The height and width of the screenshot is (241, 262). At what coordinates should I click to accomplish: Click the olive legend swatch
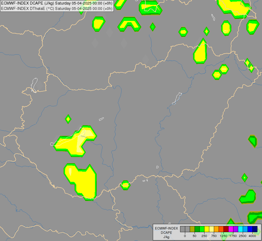192,229
